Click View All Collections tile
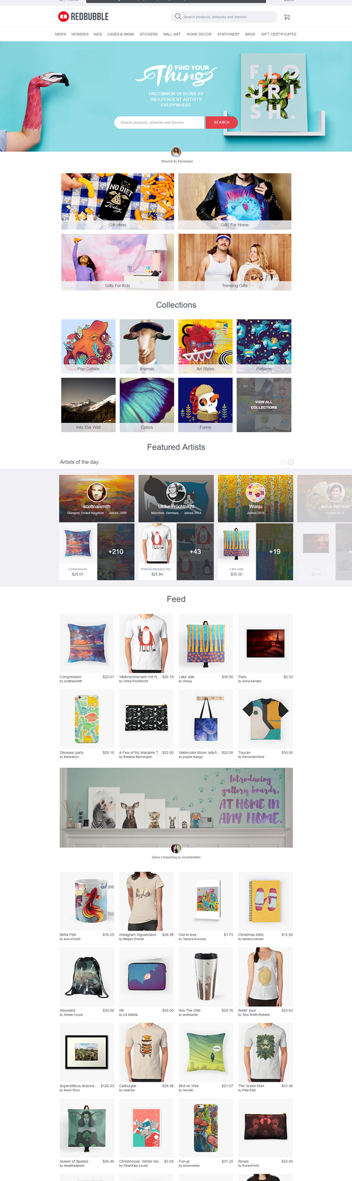The width and height of the screenshot is (352, 1181). click(264, 405)
